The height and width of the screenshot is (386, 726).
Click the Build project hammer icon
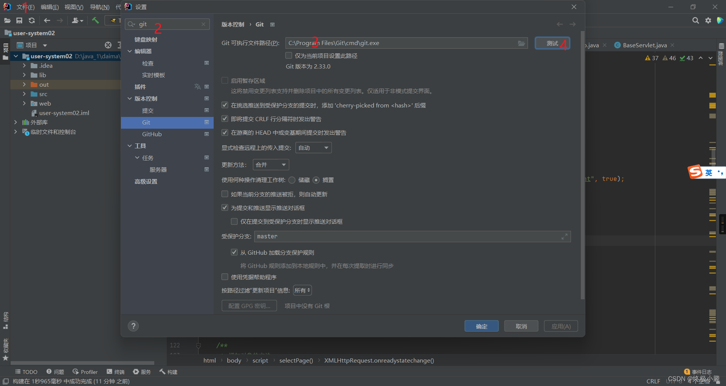(x=95, y=20)
